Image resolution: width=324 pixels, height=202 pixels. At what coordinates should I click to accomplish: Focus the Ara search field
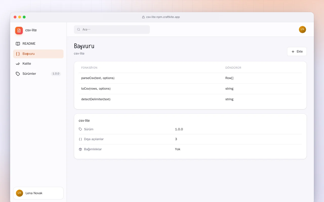coord(112,30)
